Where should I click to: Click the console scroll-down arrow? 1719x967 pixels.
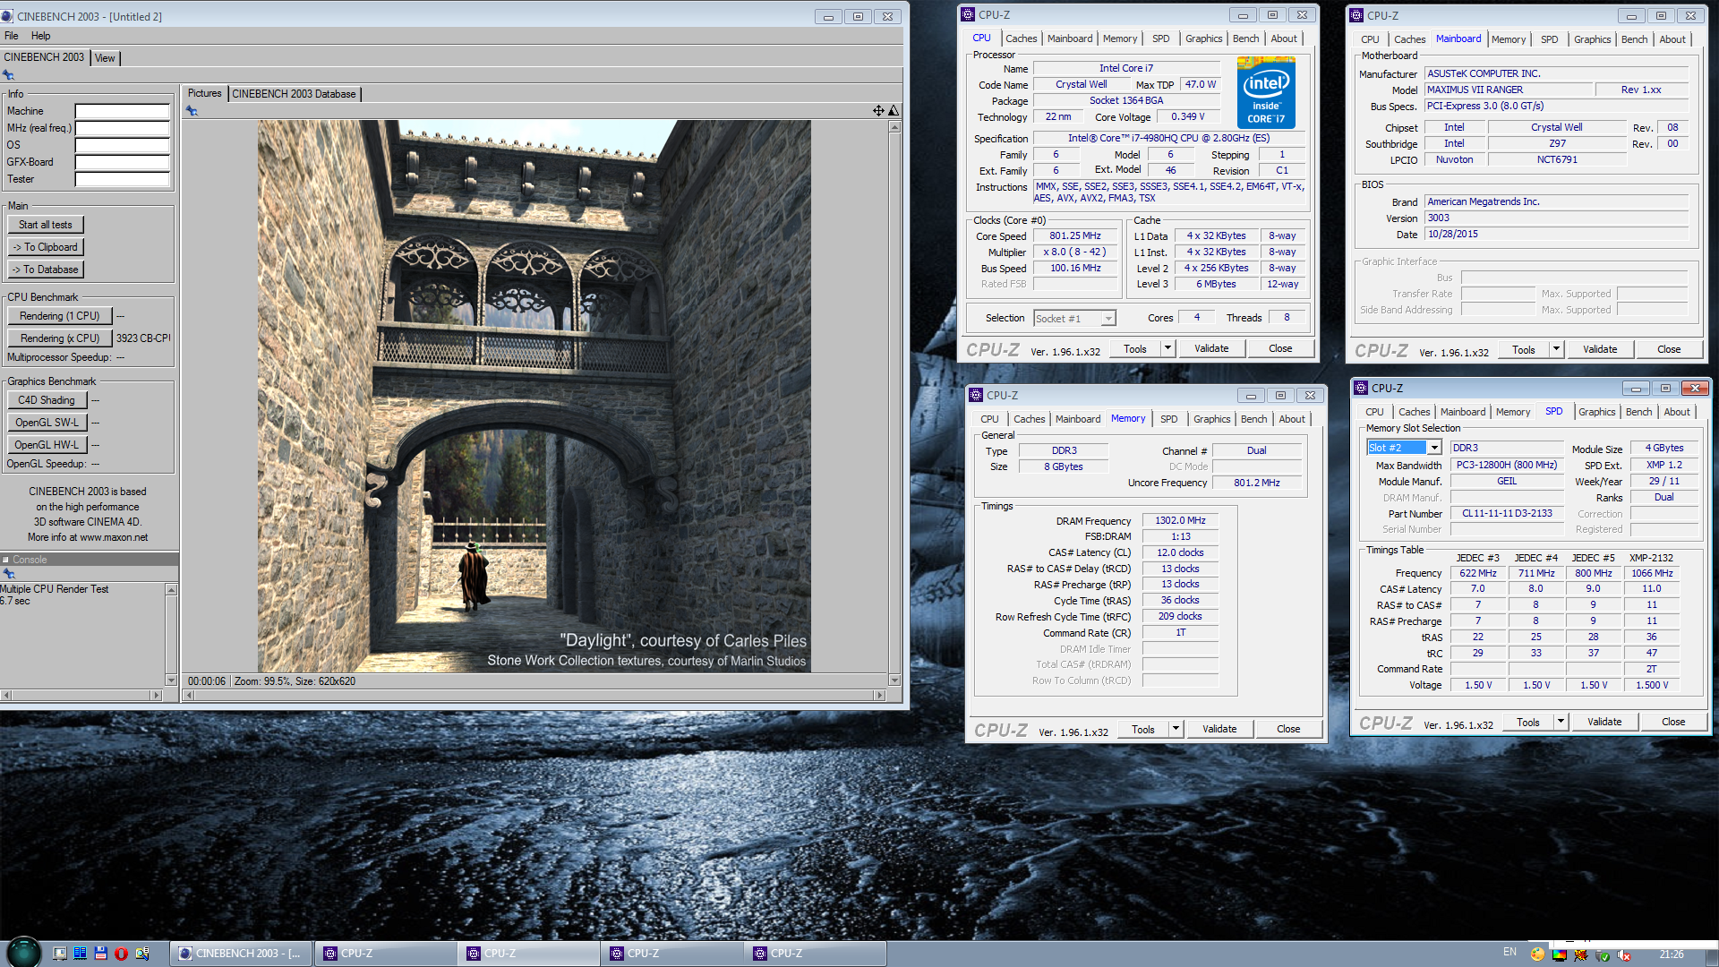[x=171, y=680]
